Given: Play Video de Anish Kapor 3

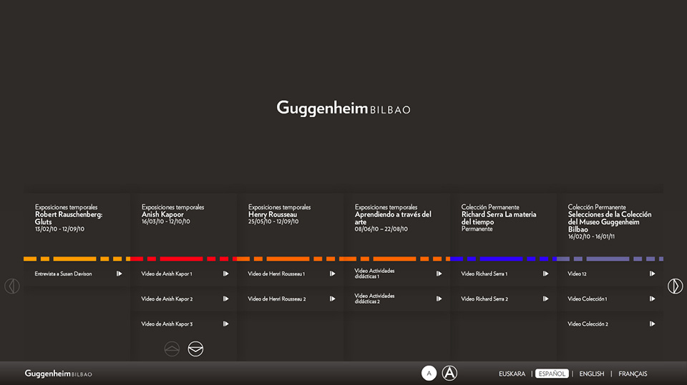Looking at the screenshot, I should click(225, 324).
